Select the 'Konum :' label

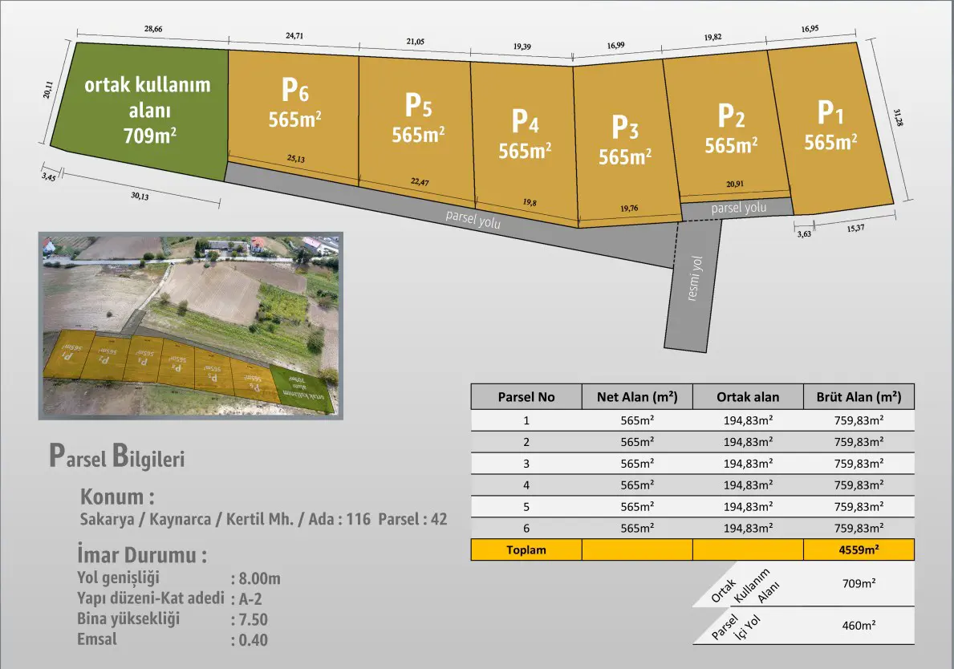point(117,497)
